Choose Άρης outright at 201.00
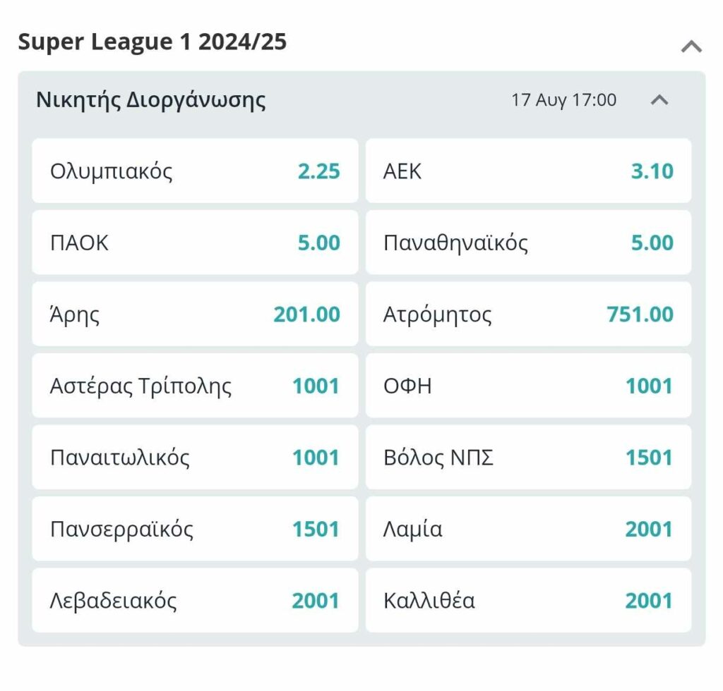 click(195, 314)
